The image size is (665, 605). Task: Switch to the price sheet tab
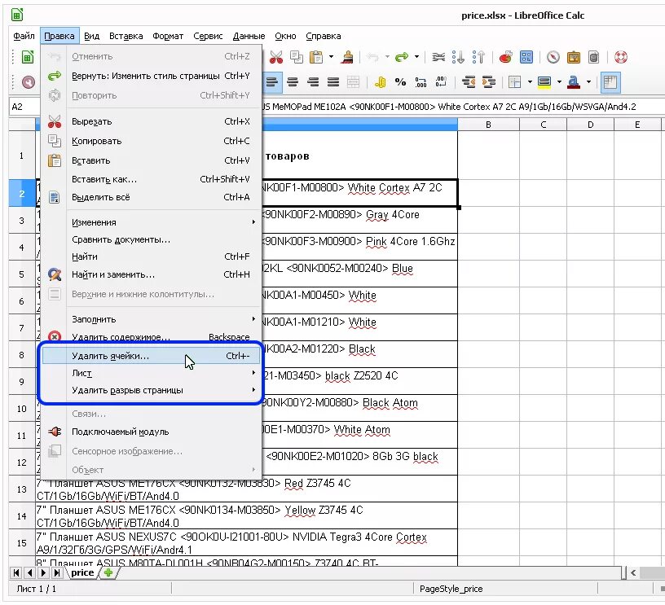click(82, 572)
